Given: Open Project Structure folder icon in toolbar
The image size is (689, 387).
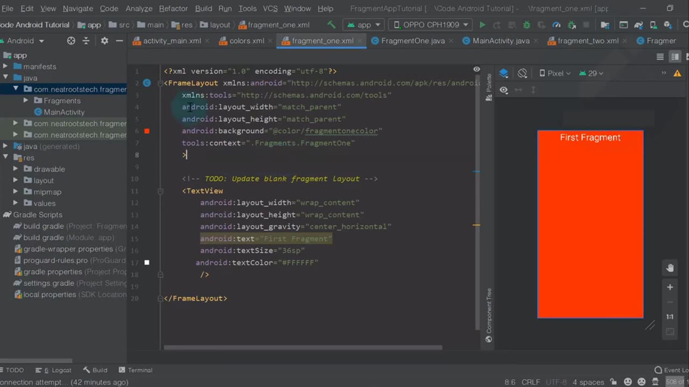Looking at the screenshot, I should [x=605, y=25].
